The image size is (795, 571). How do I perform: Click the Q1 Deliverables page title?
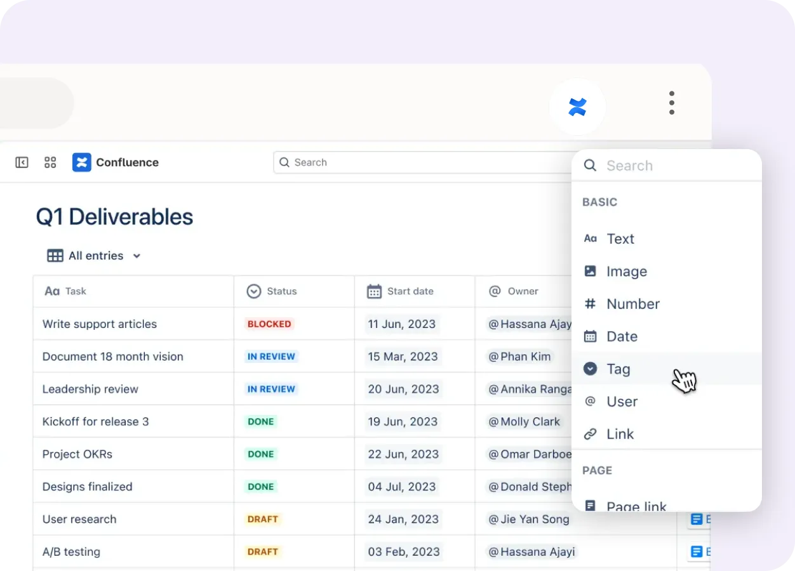tap(114, 217)
